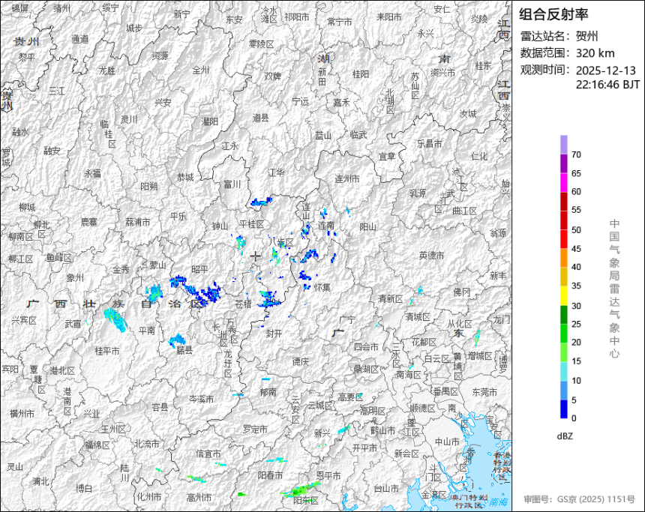Click the 乐昌市 label

pyautogui.click(x=430, y=143)
